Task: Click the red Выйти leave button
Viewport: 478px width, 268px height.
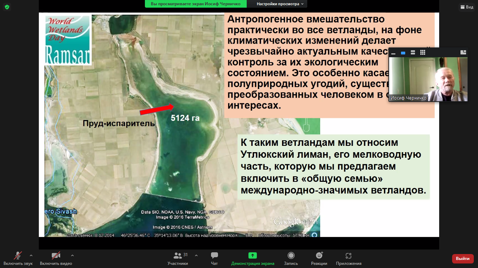Action: click(x=463, y=259)
